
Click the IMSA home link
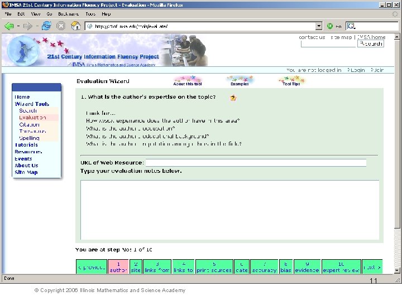coord(371,37)
